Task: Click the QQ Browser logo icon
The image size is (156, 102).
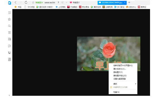Action: click(10, 3)
